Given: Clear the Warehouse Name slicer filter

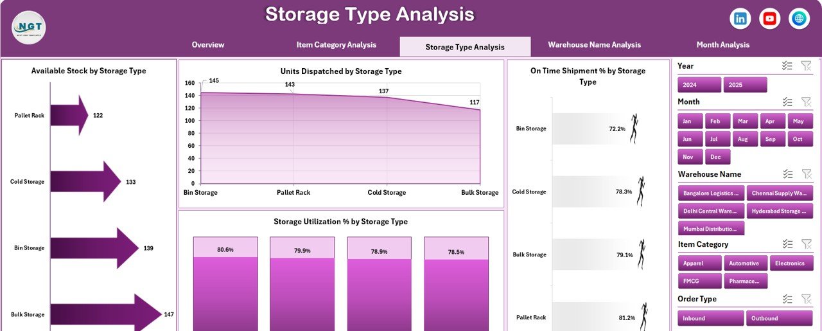Looking at the screenshot, I should point(807,174).
